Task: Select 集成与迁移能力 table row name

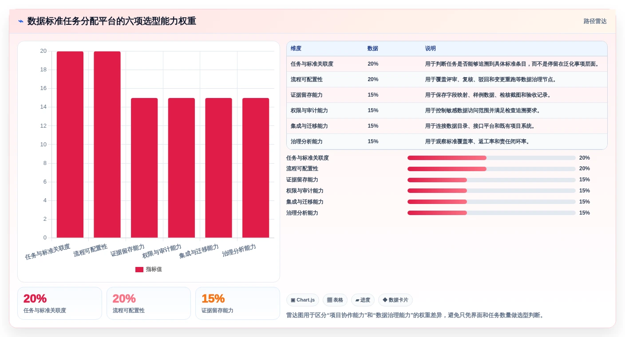Action: 309,126
